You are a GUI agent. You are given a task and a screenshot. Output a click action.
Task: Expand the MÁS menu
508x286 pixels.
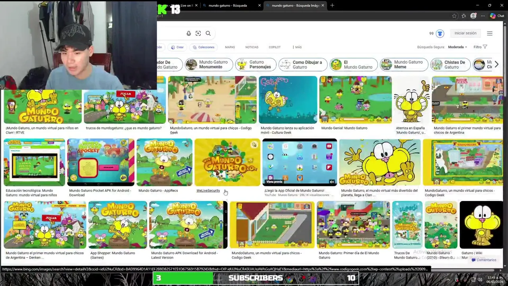point(297,47)
